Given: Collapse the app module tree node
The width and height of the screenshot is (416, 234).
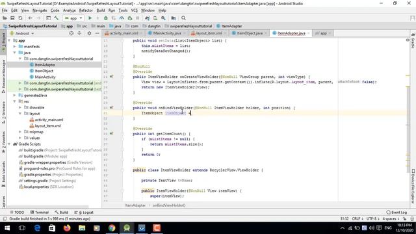Looking at the screenshot, I should (x=9, y=40).
